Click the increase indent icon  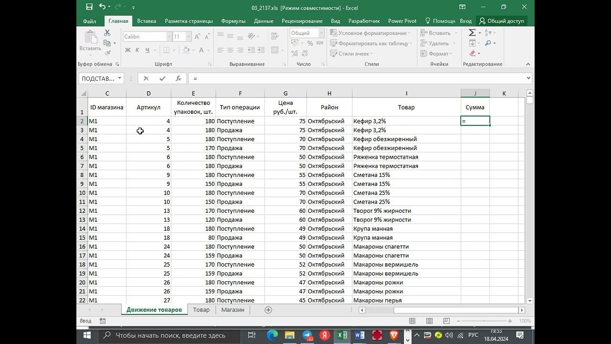[x=261, y=50]
